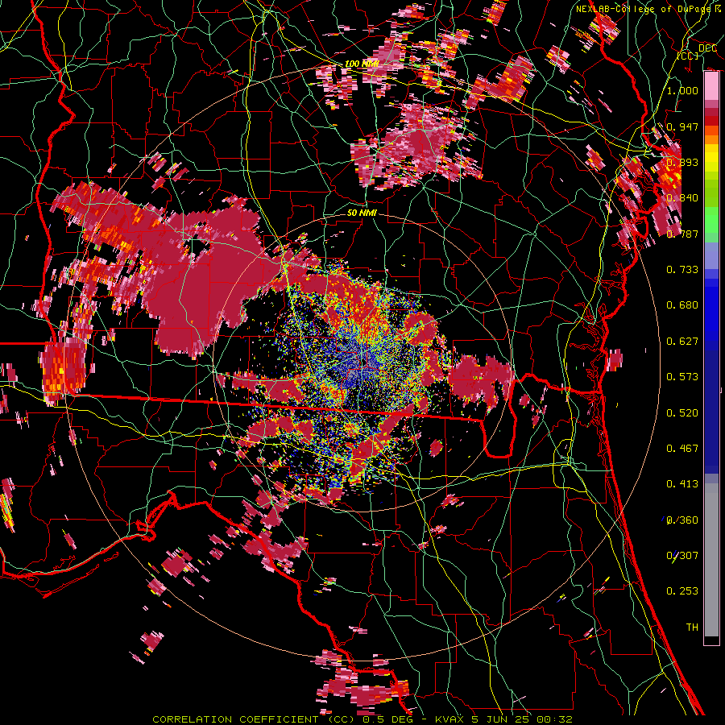
Task: Click the Correlation Coefficient KVAX caption
Action: (362, 719)
